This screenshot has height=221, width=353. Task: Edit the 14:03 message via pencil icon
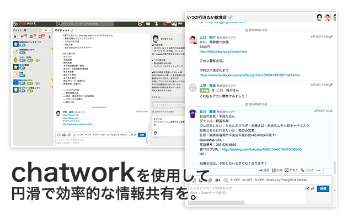(331, 36)
